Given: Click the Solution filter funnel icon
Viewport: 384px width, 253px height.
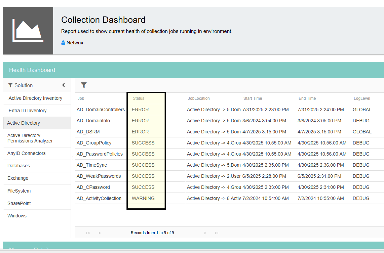Looking at the screenshot, I should tap(10, 85).
